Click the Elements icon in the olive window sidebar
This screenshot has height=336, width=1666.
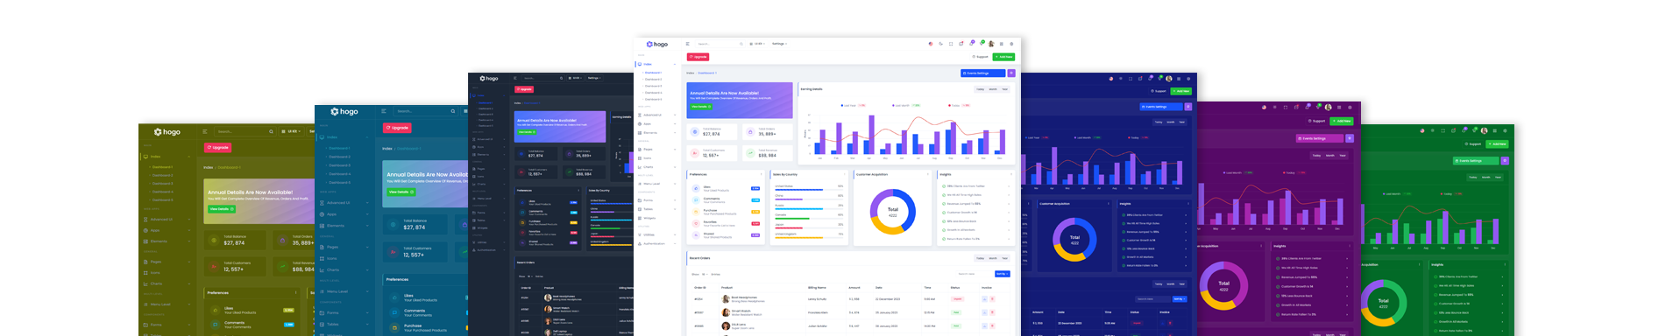[145, 241]
